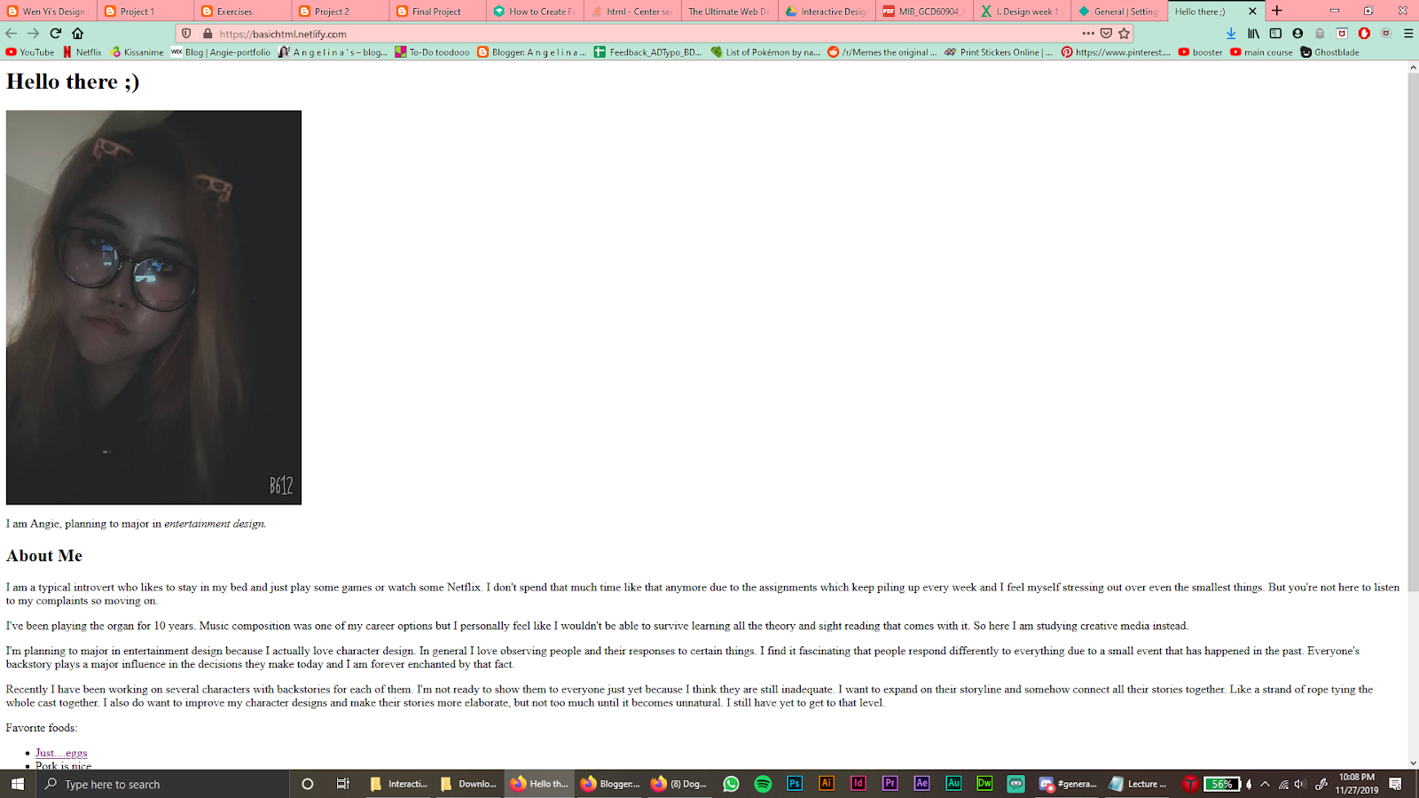View site security lock information
Image resolution: width=1419 pixels, height=798 pixels.
point(208,34)
